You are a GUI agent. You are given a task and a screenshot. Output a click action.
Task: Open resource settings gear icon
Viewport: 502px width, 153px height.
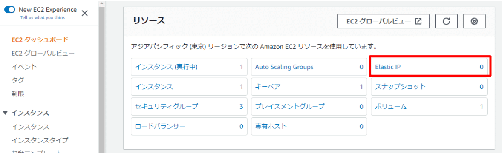tap(474, 21)
